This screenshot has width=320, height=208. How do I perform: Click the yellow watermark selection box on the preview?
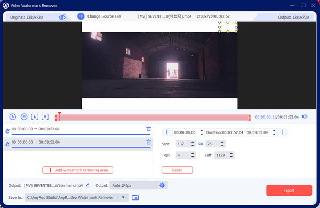tap(228, 27)
